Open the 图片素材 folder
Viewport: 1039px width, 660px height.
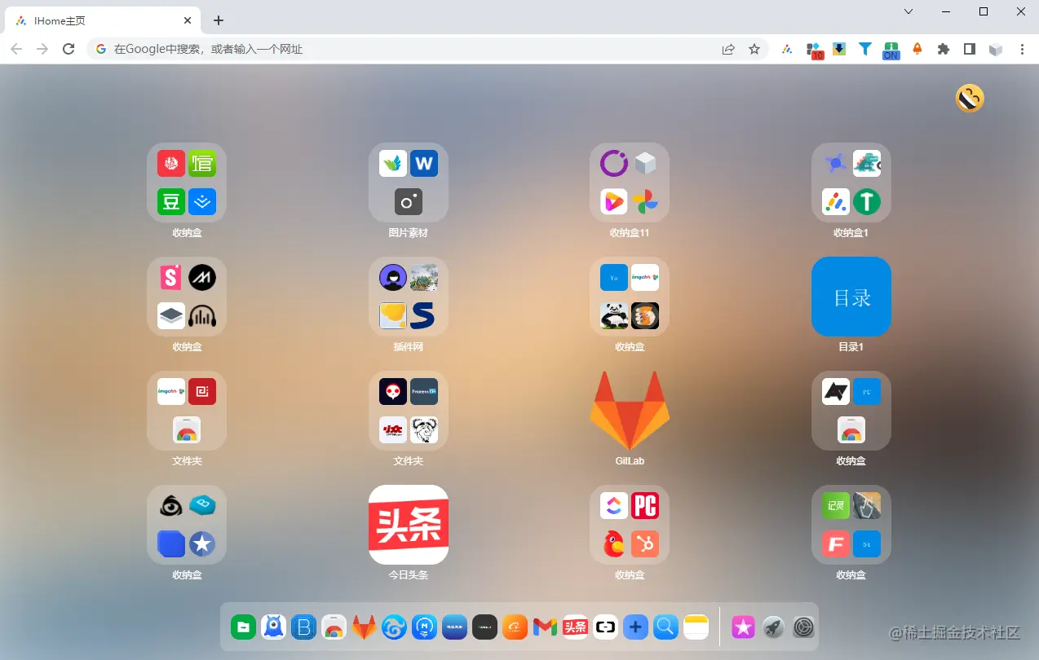pyautogui.click(x=408, y=183)
